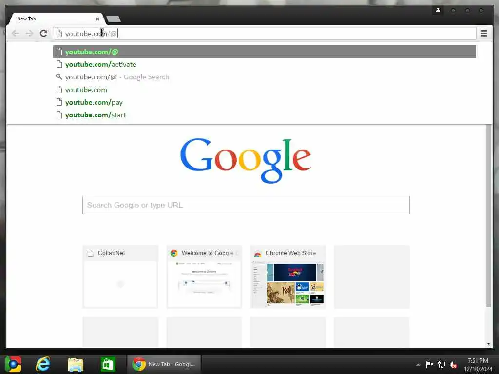Click page icon beside youtube.com/pay
Image resolution: width=499 pixels, height=374 pixels.
point(59,102)
